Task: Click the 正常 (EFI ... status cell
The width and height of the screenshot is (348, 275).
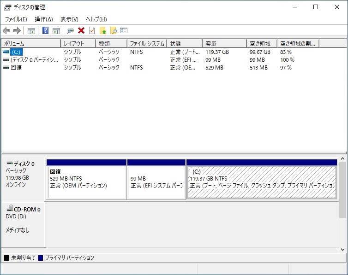Action: tap(183, 59)
